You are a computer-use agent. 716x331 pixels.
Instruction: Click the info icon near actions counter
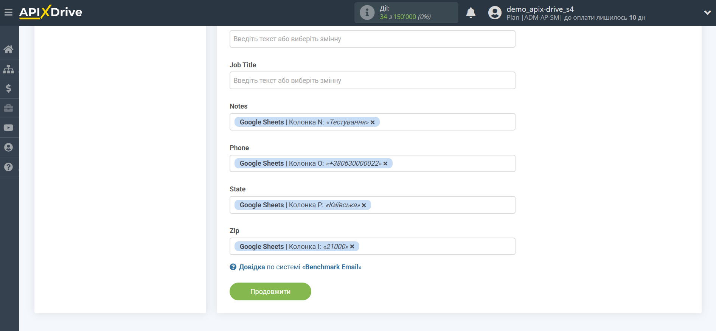[x=367, y=12]
